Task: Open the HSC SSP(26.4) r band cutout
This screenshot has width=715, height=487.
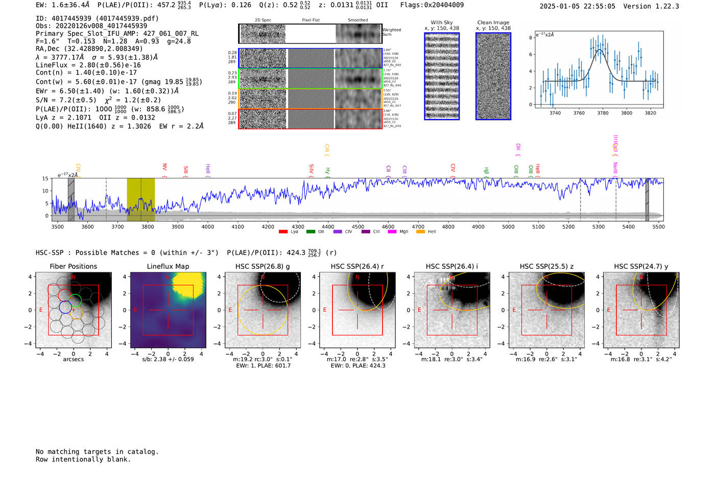Action: pos(357,310)
